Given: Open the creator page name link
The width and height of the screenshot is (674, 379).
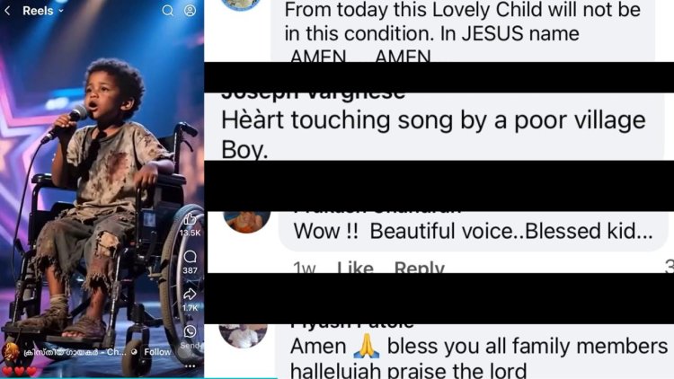Looking at the screenshot, I should pos(75,352).
